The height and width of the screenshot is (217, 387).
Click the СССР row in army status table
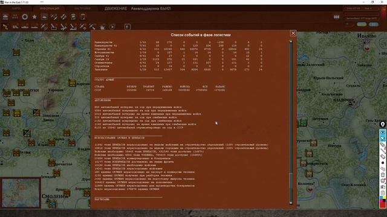point(160,90)
